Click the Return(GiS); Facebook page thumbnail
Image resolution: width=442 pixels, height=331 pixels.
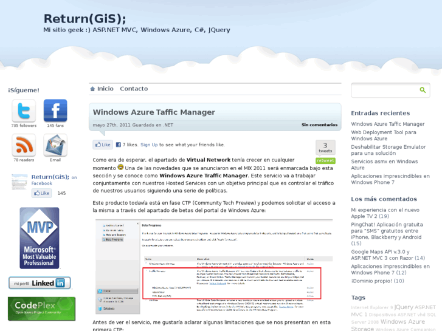(19, 182)
